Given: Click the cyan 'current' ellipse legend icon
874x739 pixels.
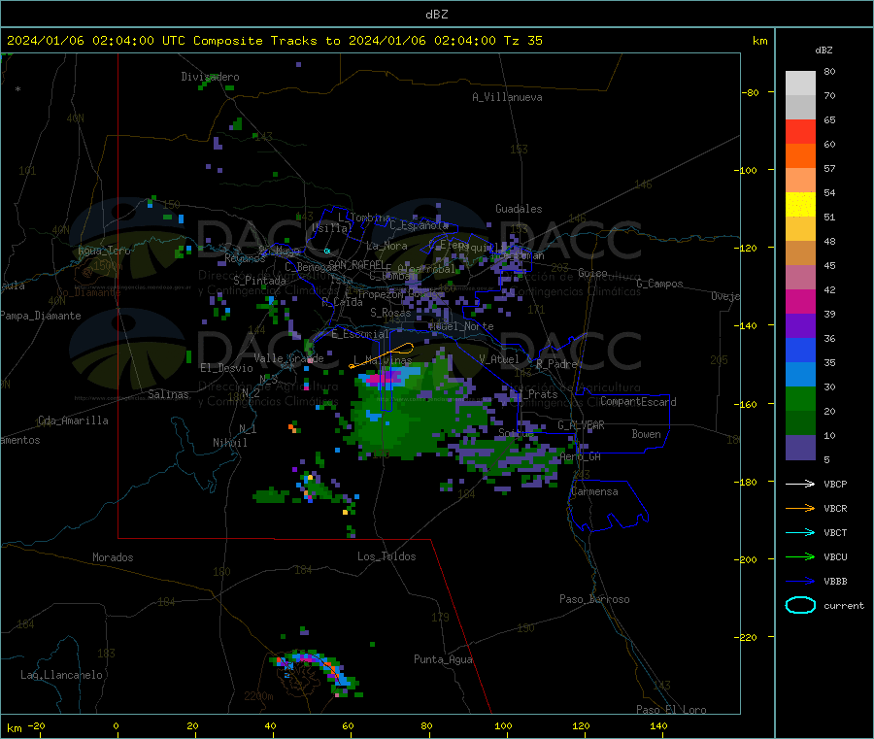Looking at the screenshot, I should click(800, 605).
